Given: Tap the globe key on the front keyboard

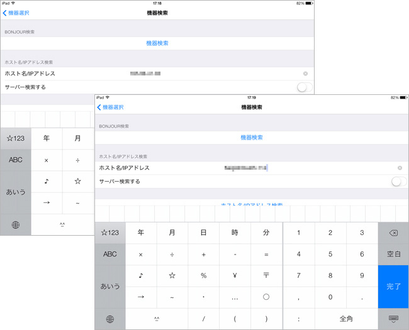Looking at the screenshot, I should 110,319.
